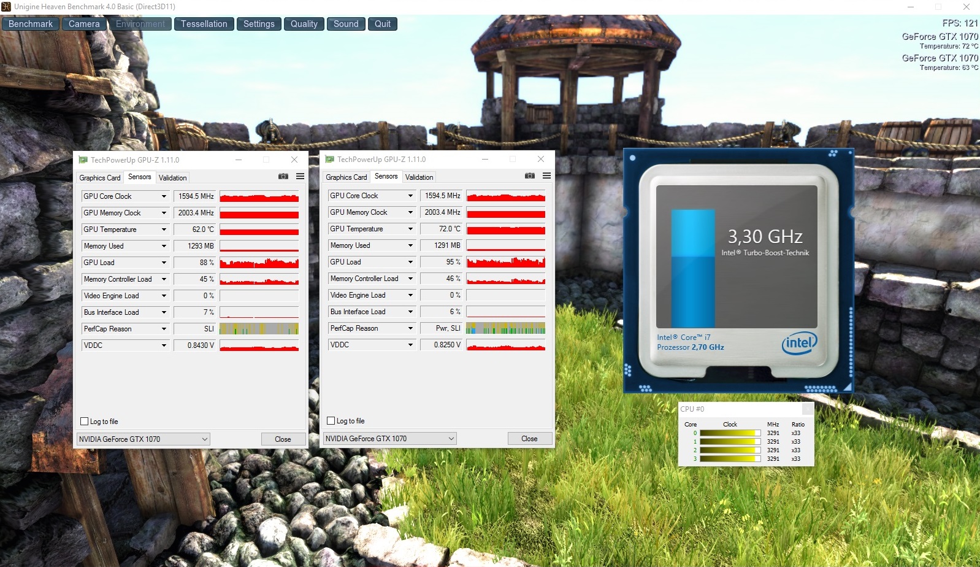The height and width of the screenshot is (567, 980).
Task: Switch to Graphics Card tab in left GPU-Z
Action: click(x=100, y=178)
